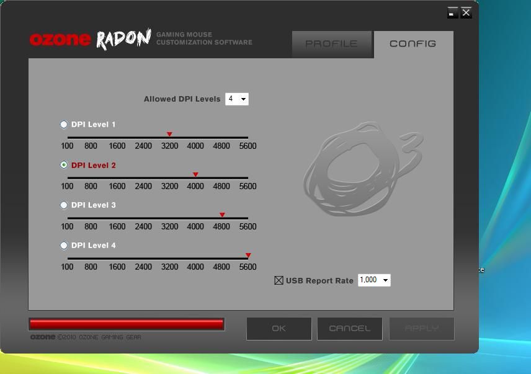Choose the DPI Level 3 radio button
This screenshot has width=531, height=374.
[x=64, y=205]
